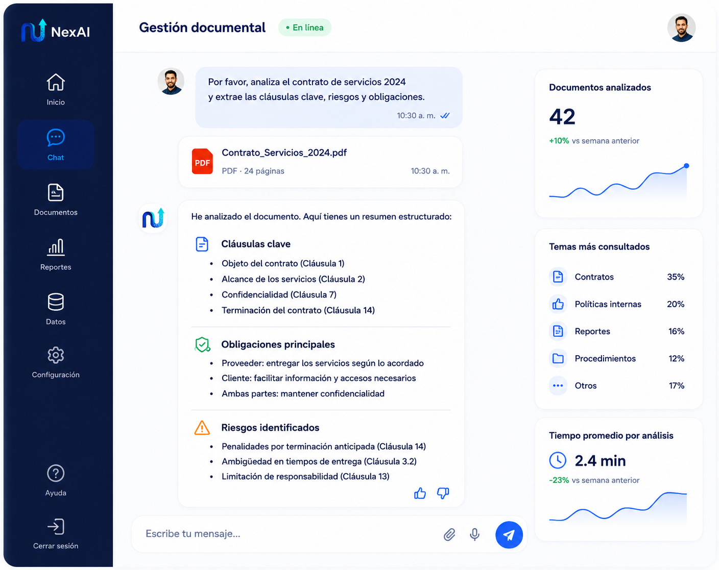
Task: Click inside the Escribe tu mensaje field
Action: (286, 534)
